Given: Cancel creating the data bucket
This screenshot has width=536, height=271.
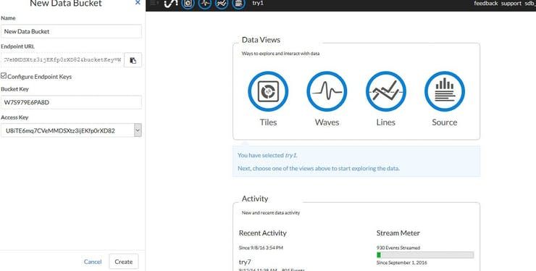Looking at the screenshot, I should [93, 262].
